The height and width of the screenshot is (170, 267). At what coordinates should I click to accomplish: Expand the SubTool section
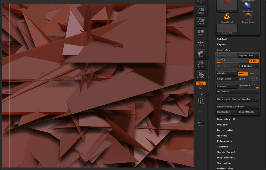point(222,39)
